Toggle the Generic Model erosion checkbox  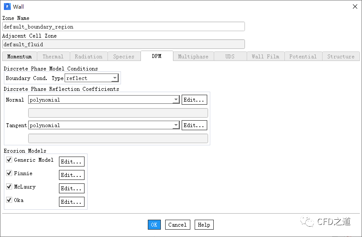[10, 160]
